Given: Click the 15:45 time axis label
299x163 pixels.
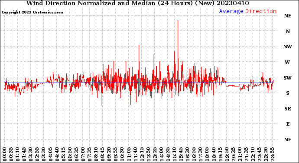Looking at the screenshot, I should [181, 154].
